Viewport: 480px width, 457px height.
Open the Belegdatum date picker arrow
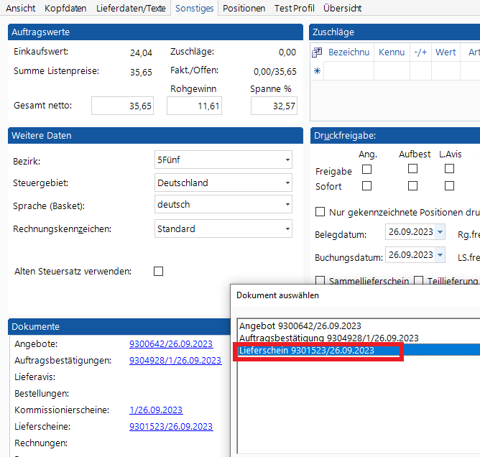pyautogui.click(x=440, y=232)
